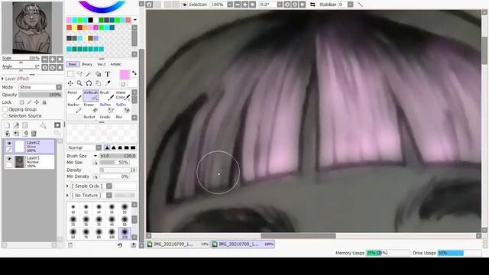The width and height of the screenshot is (489, 275).
Task: Zoom in with the Scale plus button
Action: [x=53, y=60]
